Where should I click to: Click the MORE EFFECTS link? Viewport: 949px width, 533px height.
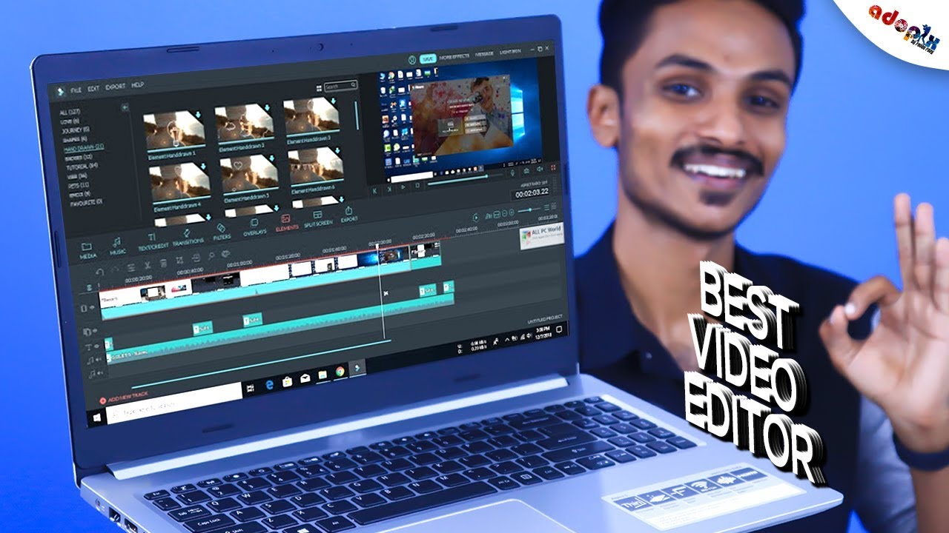[454, 56]
